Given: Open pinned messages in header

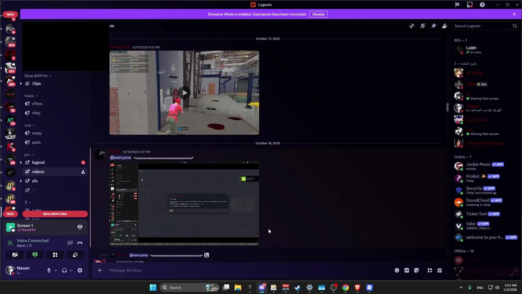Looking at the screenshot, I should [434, 26].
